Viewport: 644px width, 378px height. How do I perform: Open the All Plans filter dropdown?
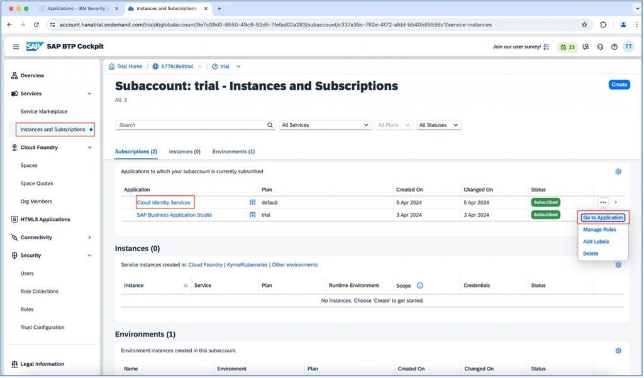[393, 125]
